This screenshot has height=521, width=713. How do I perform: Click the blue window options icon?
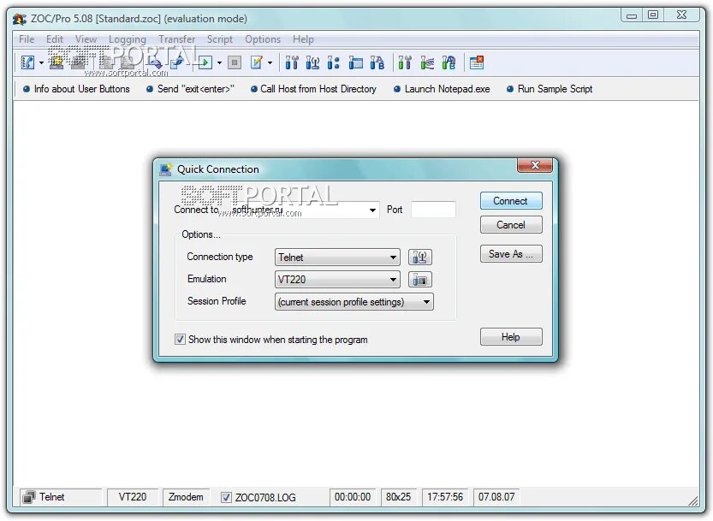(x=355, y=62)
